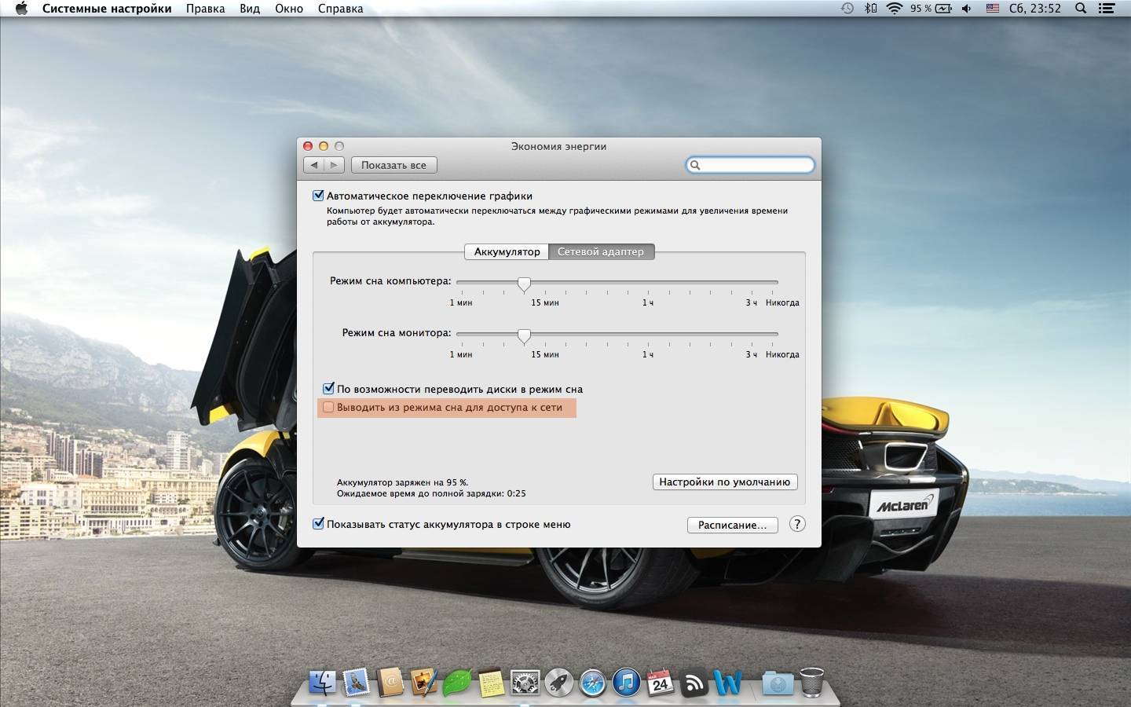Click the Режим сна монитора slider handle
Image resolution: width=1131 pixels, height=707 pixels.
(x=524, y=336)
